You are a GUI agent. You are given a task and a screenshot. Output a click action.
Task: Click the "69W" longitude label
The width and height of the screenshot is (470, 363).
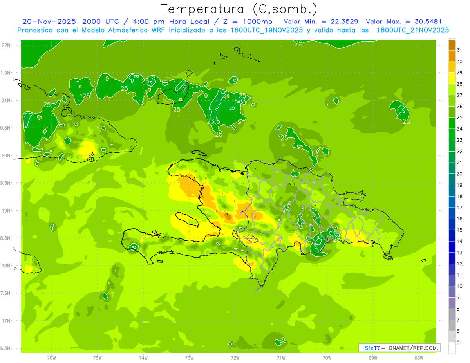373,358
